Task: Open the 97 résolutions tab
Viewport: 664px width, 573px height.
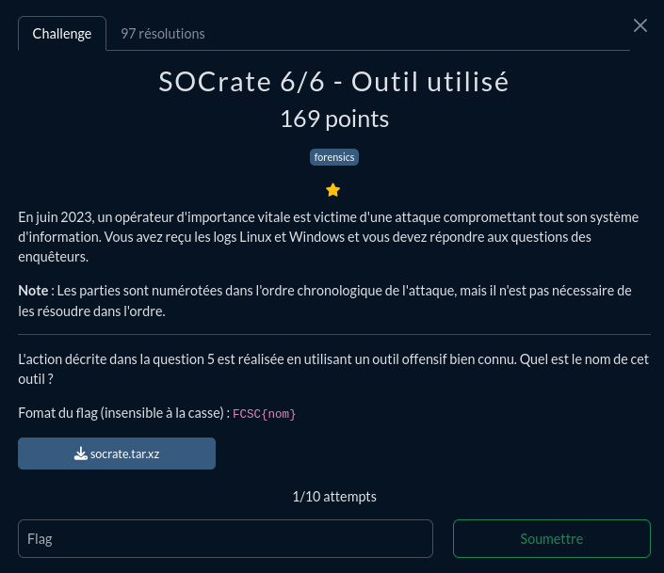Action: coord(163,34)
